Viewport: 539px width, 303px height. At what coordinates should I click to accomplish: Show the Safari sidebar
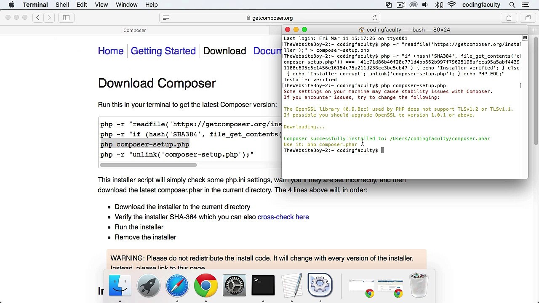[66, 18]
